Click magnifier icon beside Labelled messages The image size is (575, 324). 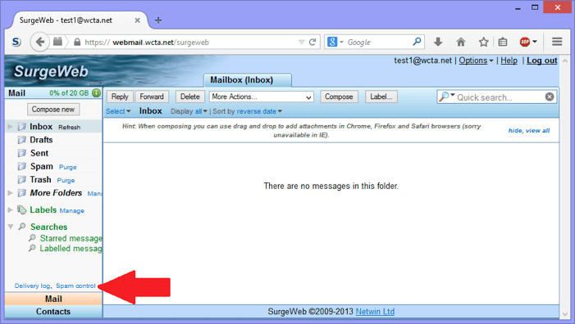coord(32,248)
